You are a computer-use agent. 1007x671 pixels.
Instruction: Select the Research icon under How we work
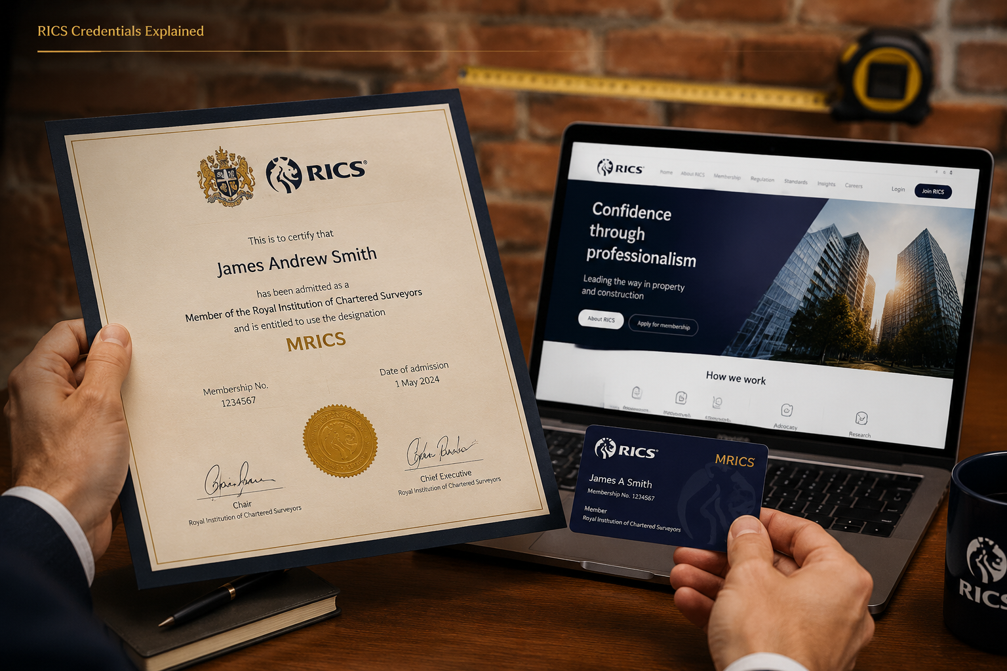pos(861,418)
